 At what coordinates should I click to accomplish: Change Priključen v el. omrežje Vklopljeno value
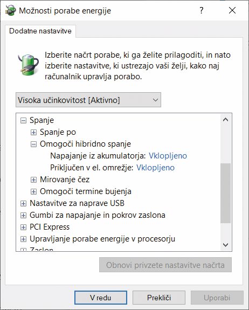[156, 168]
